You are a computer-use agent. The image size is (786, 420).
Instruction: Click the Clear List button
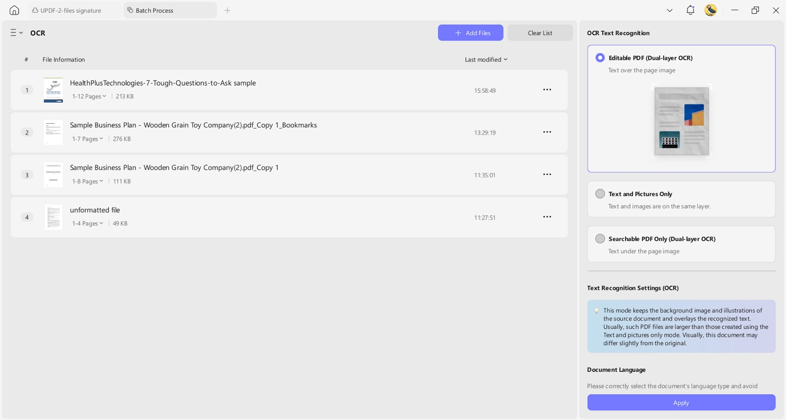pos(540,33)
